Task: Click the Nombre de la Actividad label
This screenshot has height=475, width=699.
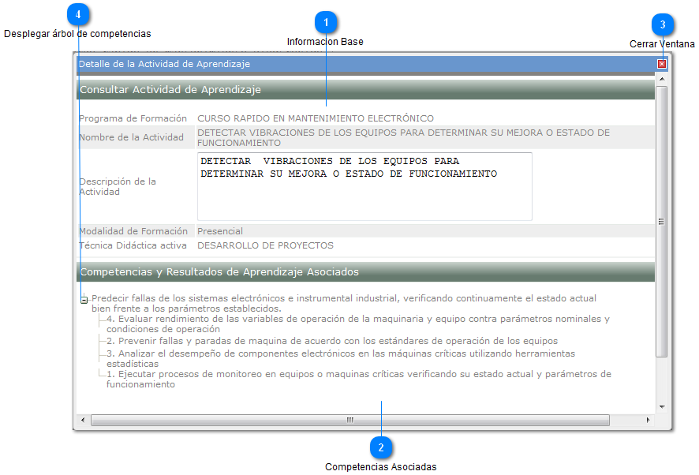Action: [x=131, y=137]
